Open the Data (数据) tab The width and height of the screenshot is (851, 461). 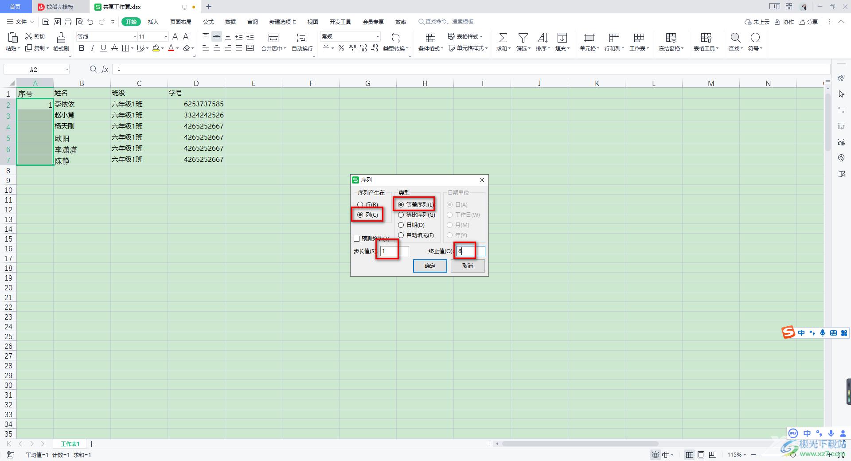click(230, 22)
